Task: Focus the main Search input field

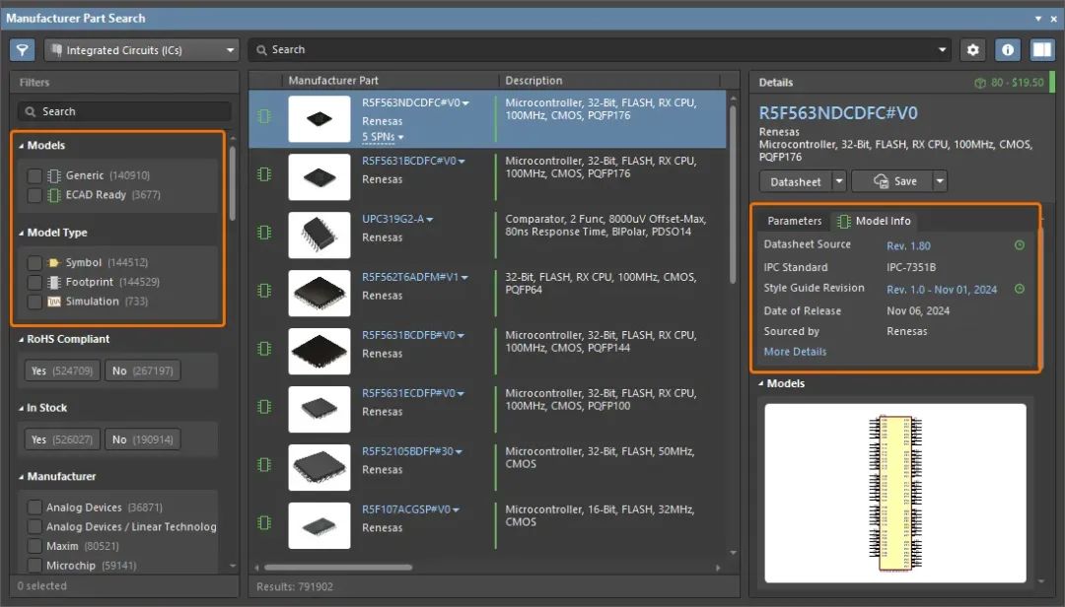Action: point(601,49)
